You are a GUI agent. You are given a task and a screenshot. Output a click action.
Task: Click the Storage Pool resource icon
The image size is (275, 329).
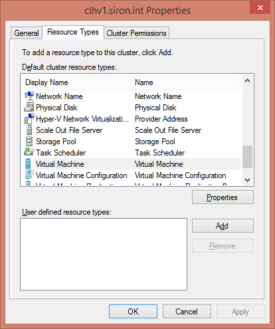click(29, 141)
